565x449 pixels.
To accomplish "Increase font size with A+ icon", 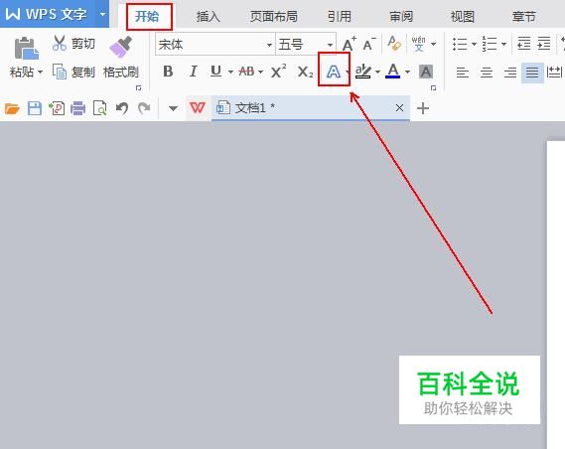I will coord(349,45).
